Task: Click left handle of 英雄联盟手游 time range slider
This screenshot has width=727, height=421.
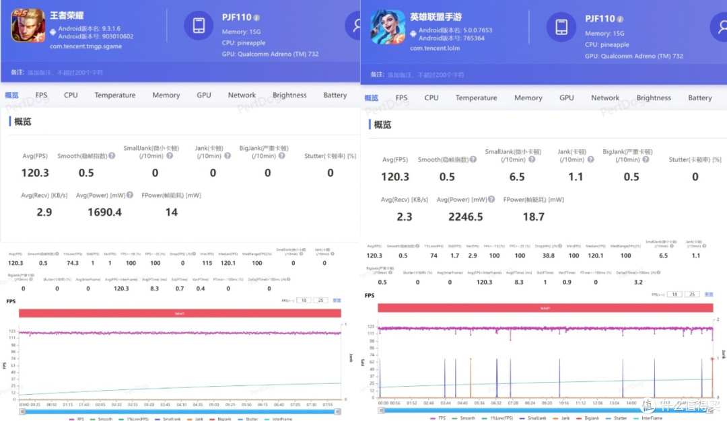Action: pyautogui.click(x=381, y=410)
